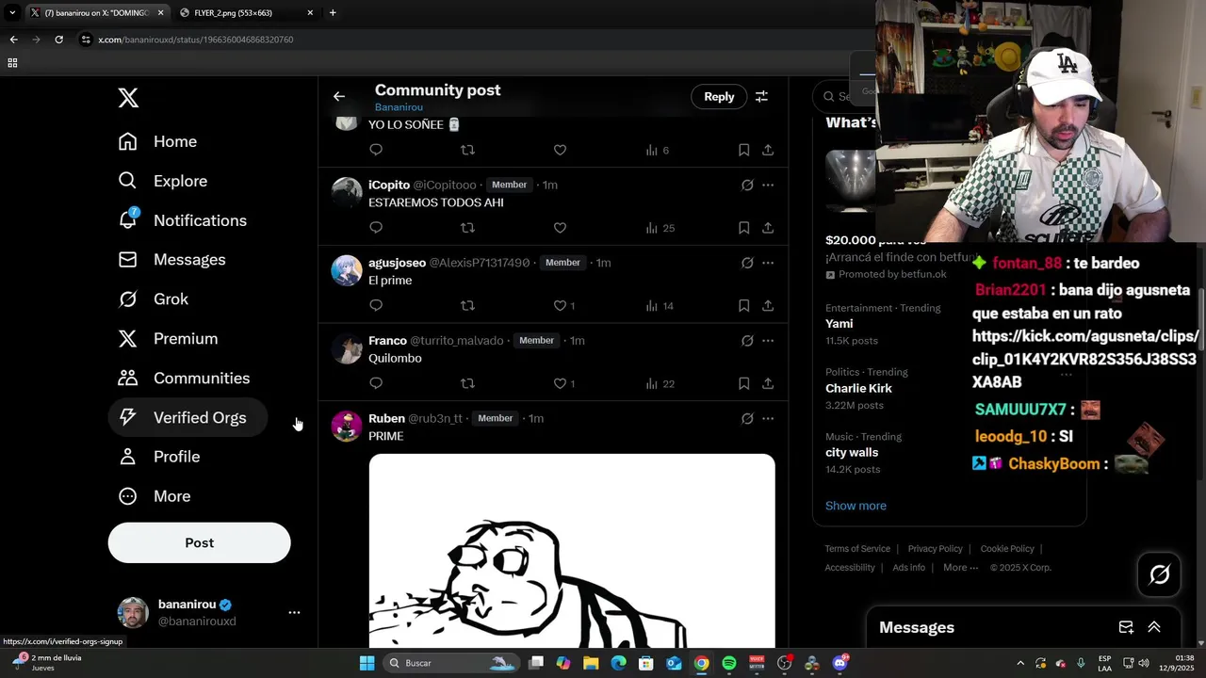Bookmark Franco's comment
The height and width of the screenshot is (678, 1206).
(x=743, y=383)
